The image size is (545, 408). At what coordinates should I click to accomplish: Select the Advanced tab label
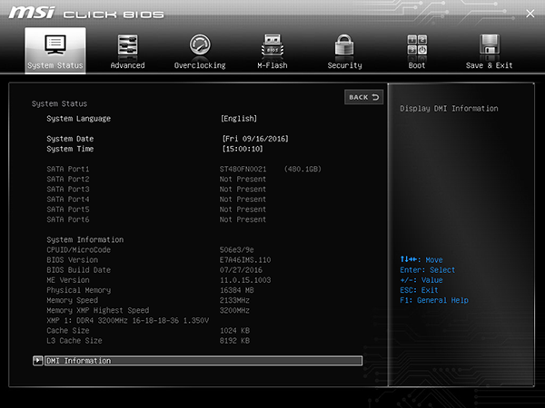pyautogui.click(x=127, y=65)
